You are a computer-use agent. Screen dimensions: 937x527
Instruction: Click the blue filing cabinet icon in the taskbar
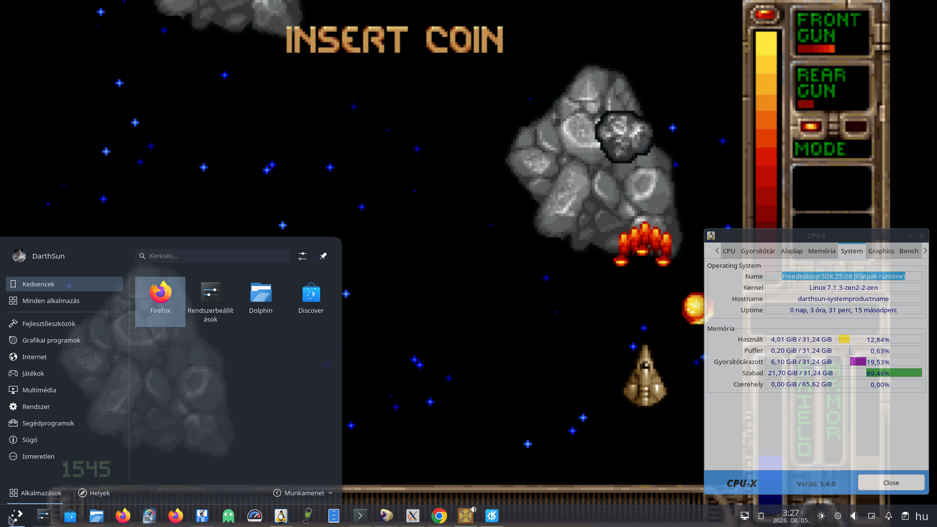point(334,516)
